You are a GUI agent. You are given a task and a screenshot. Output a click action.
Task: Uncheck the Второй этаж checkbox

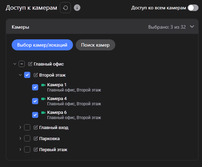27,75
